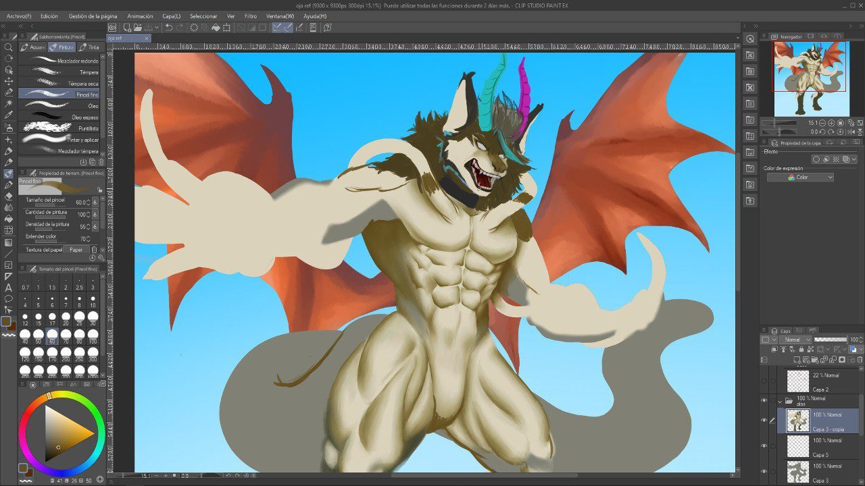
Task: Click Undo in the command bar
Action: tap(169, 28)
